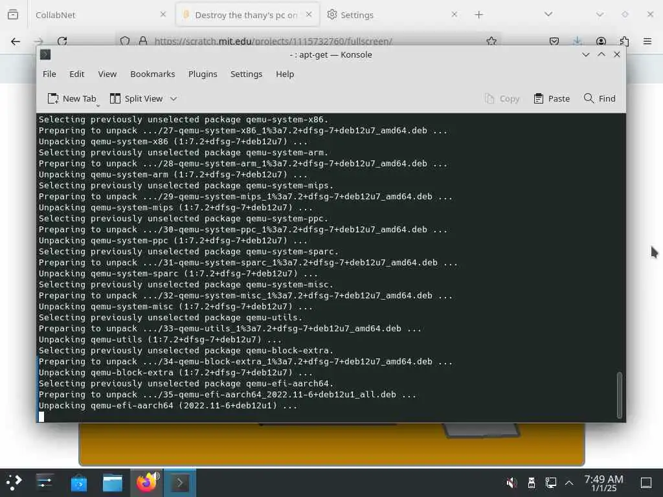
Task: Open the KDE application launcher
Action: pyautogui.click(x=14, y=483)
